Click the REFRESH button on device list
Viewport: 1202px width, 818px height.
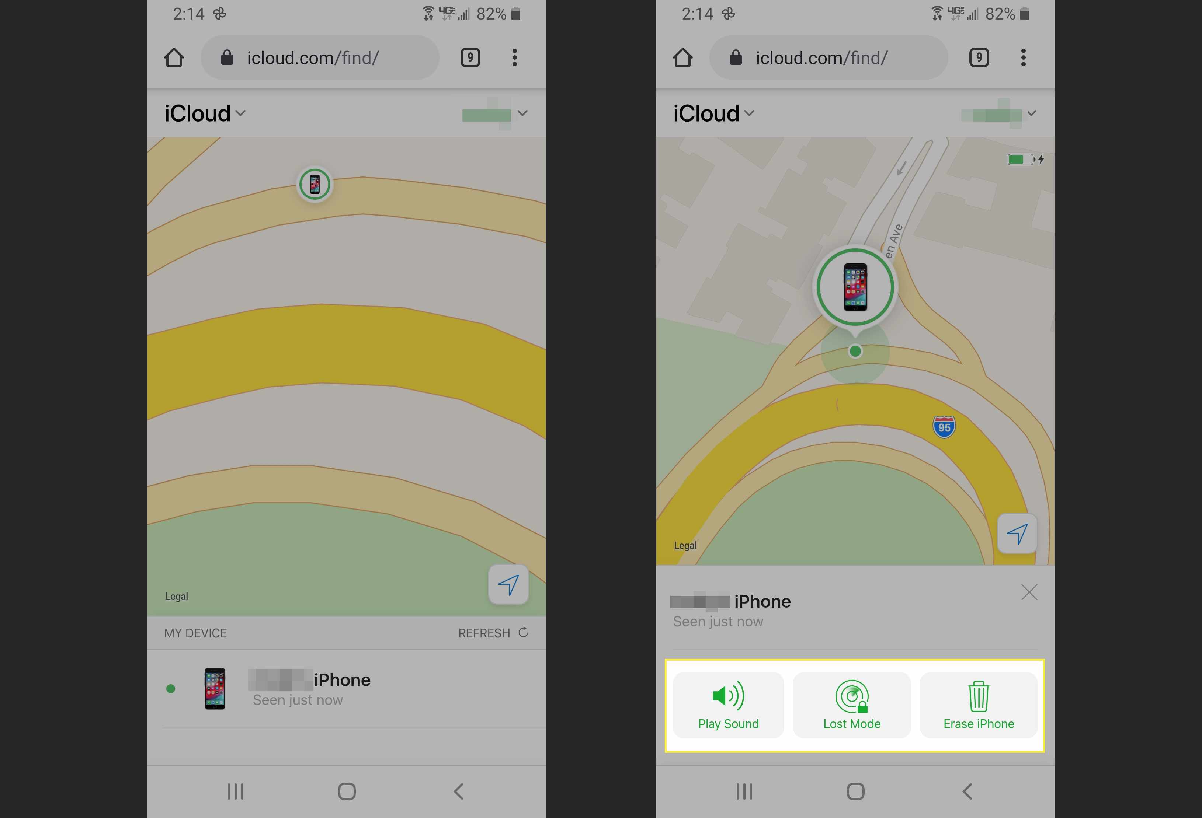(x=494, y=633)
